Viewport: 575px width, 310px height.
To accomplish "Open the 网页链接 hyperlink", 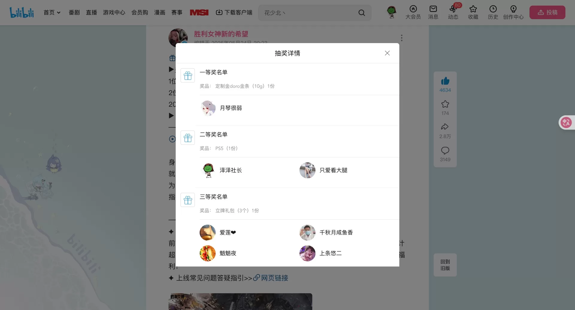I will (271, 278).
